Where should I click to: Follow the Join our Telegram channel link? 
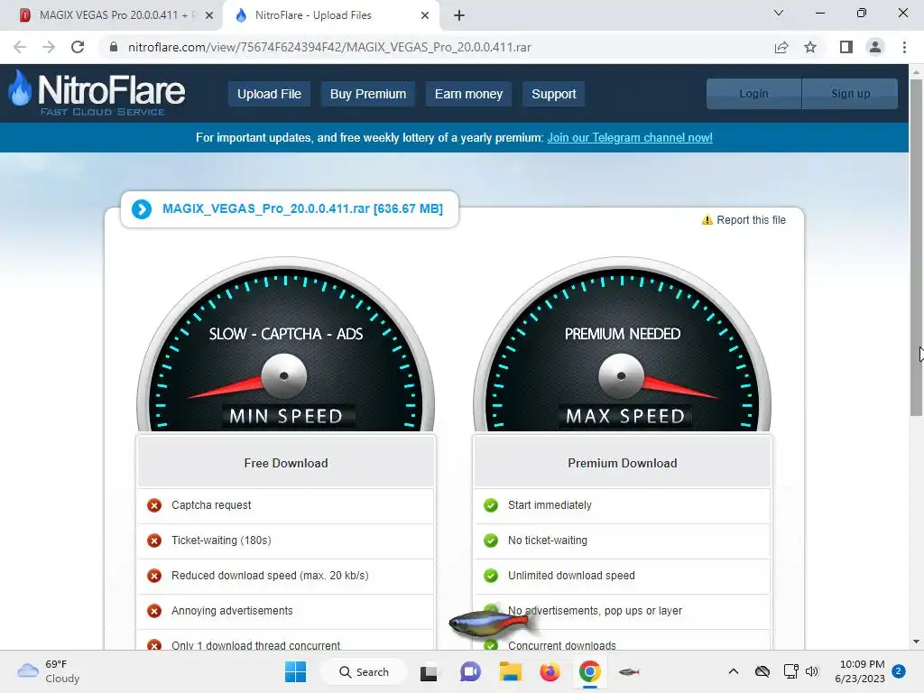point(629,138)
